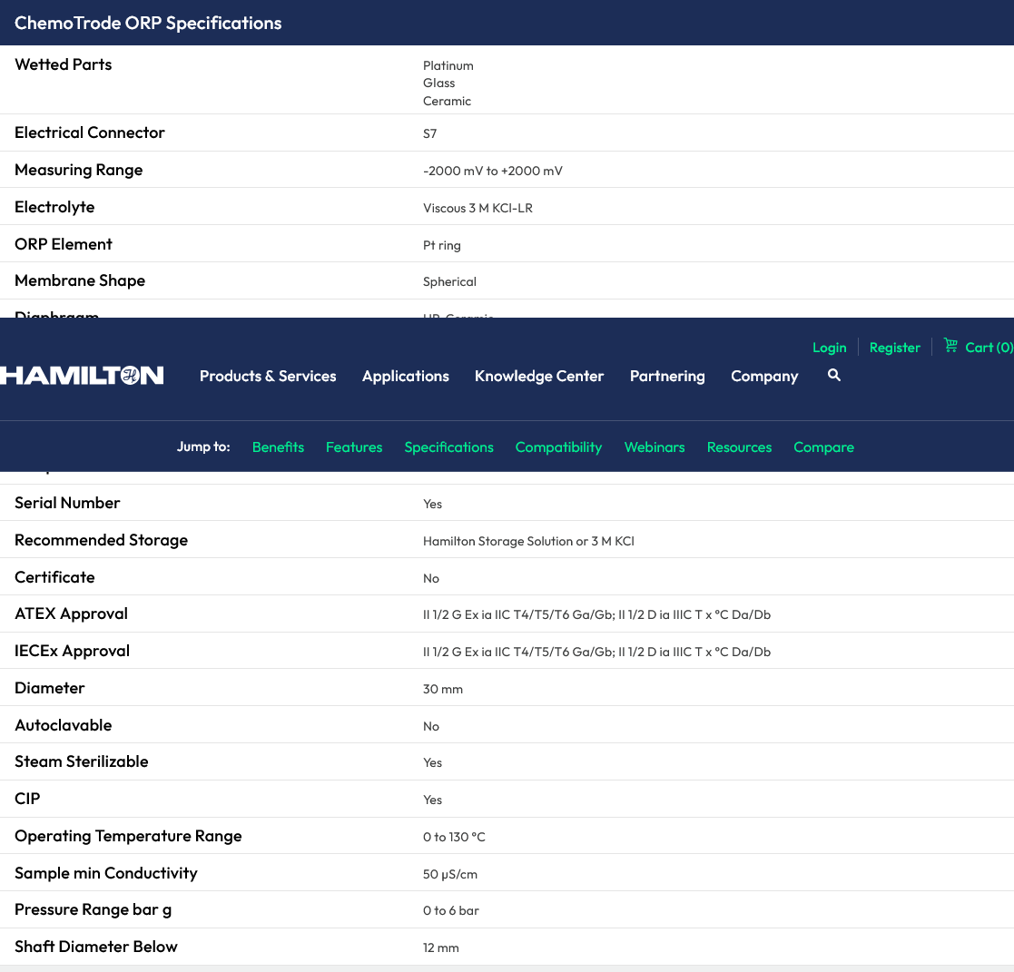Click the shopping cart icon
Image resolution: width=1014 pixels, height=972 pixels.
click(x=950, y=346)
